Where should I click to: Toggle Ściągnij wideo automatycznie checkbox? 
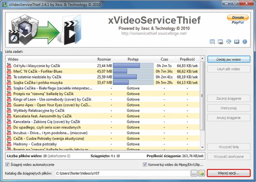7,164
